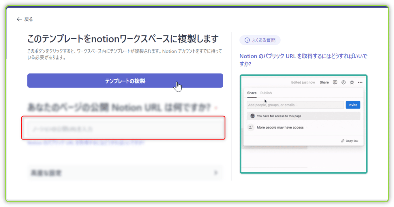Click the blurred help link under the URL field

86,143
